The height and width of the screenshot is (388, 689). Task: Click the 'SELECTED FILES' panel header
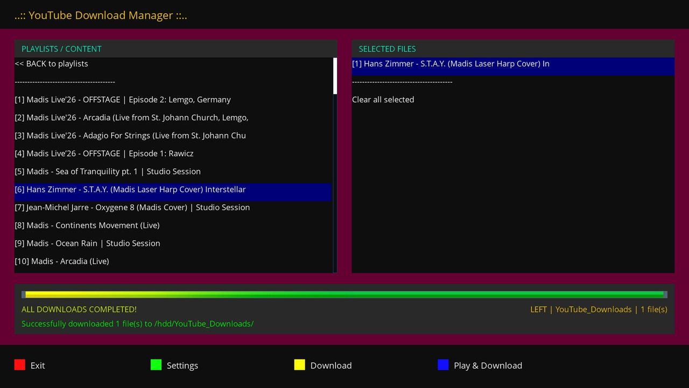(x=513, y=48)
